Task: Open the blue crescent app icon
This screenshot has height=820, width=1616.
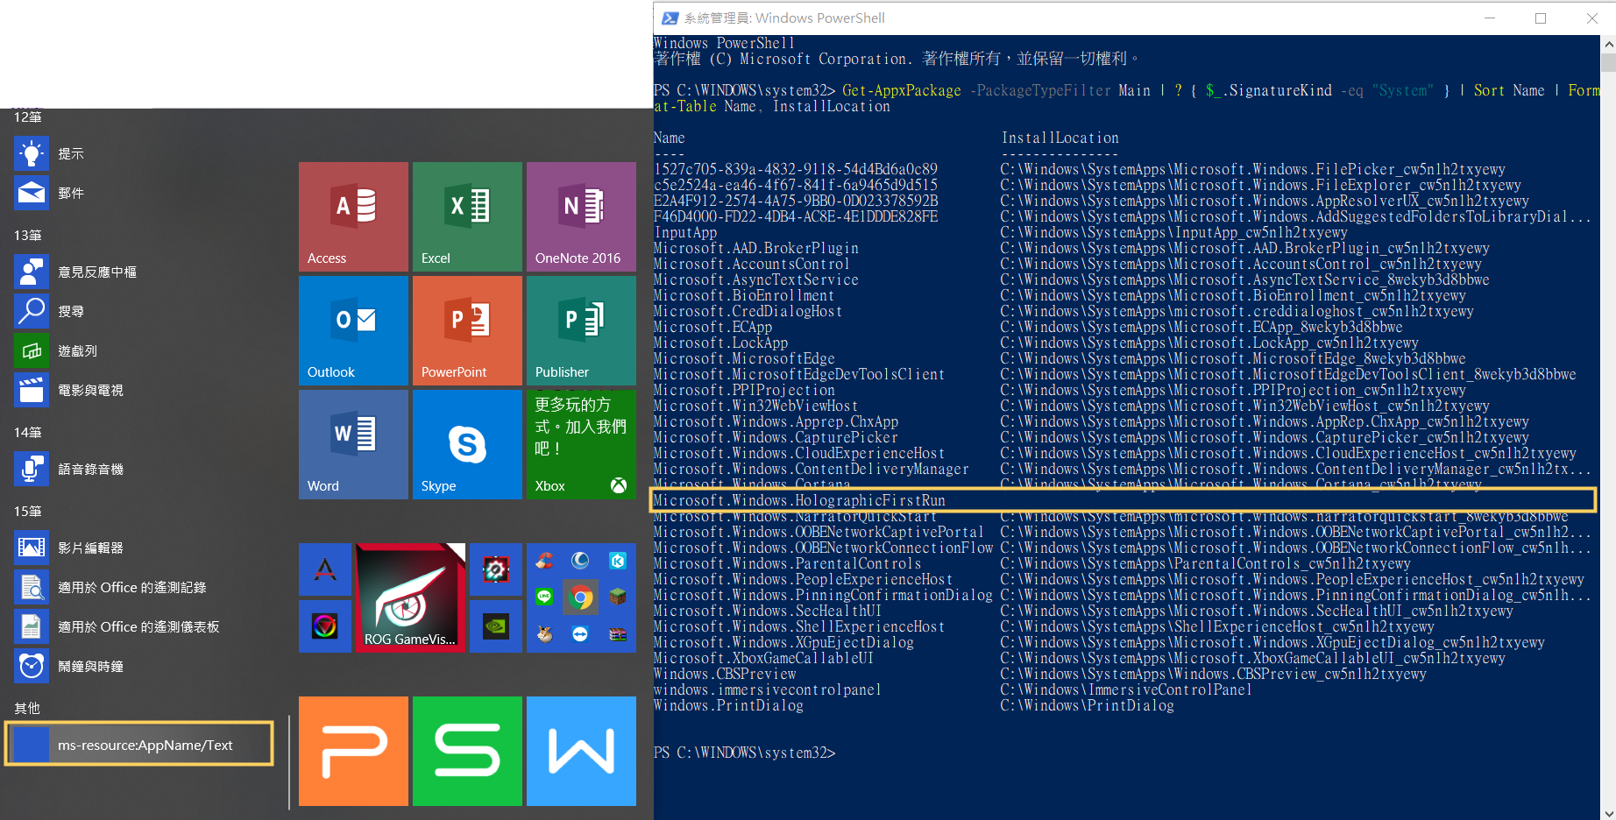Action: 580,561
